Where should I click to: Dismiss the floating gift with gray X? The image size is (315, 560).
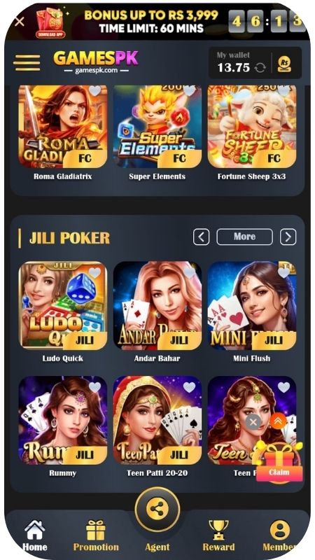(253, 422)
